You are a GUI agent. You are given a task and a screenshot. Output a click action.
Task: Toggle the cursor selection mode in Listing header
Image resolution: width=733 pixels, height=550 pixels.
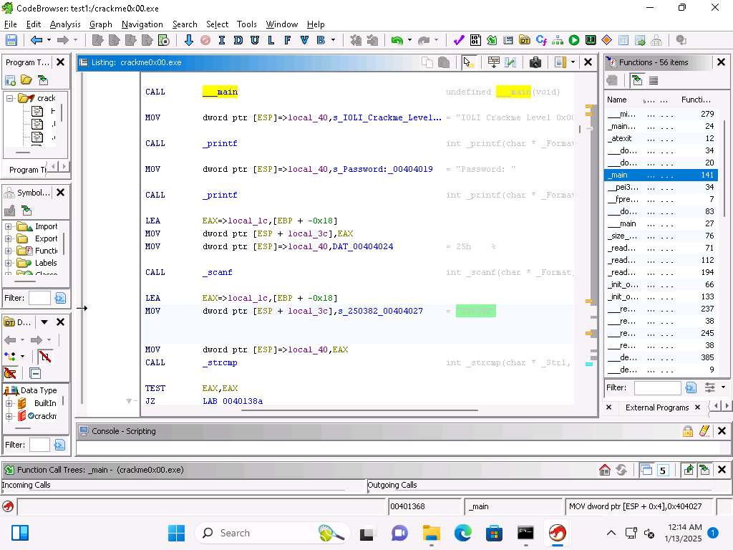coord(468,62)
